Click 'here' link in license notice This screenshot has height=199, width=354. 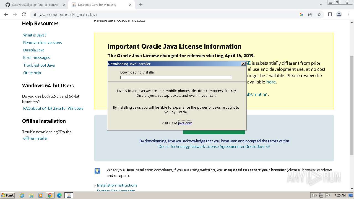pos(271,82)
